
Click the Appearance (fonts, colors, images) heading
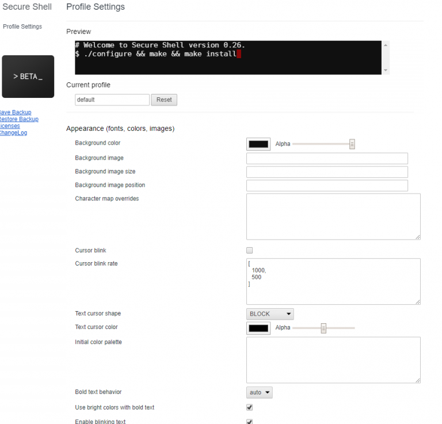click(x=120, y=128)
